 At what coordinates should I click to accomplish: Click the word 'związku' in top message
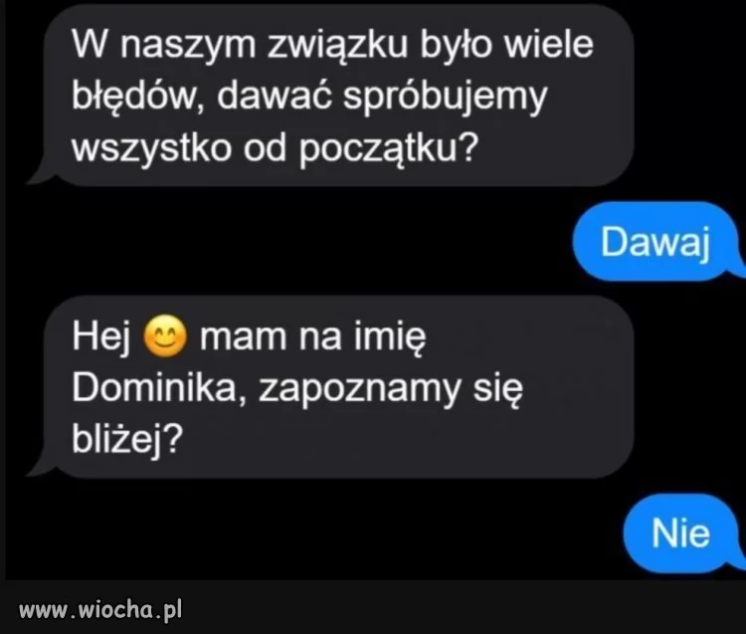click(x=338, y=45)
